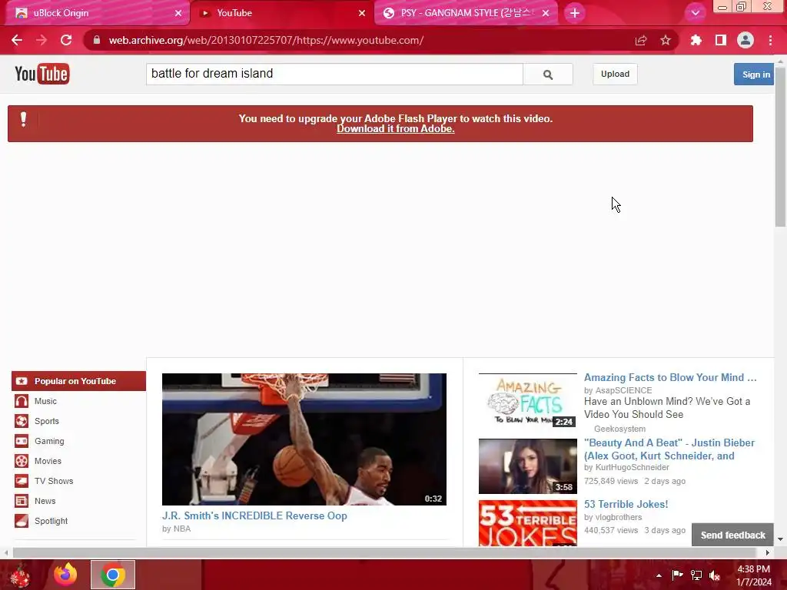Open Amazing Facts to Blow Your Mind

tap(670, 378)
